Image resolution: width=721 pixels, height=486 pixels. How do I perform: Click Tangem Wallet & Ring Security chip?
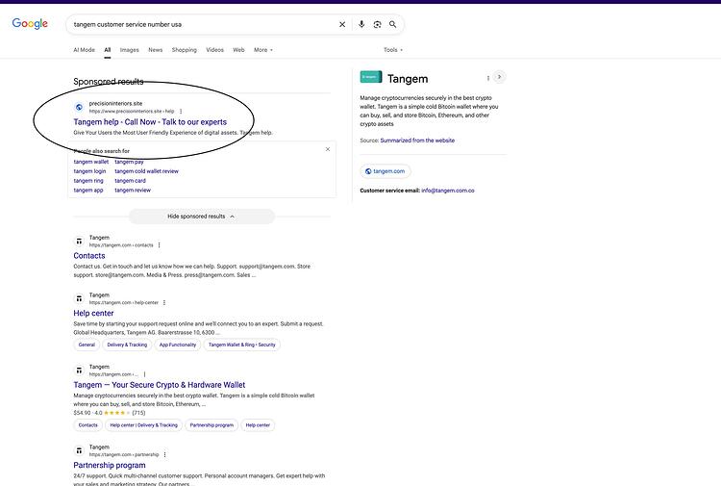coord(242,345)
